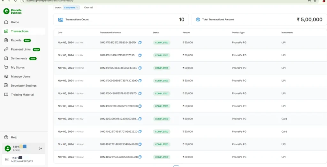Viewport: 327px width, 167px height.
Task: Copy reference ending in 3373045D
Action: [x=140, y=157]
